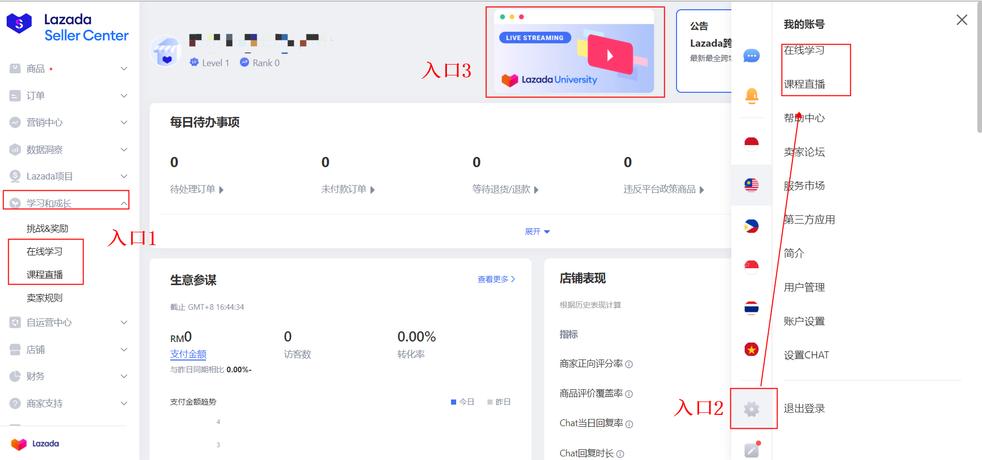The height and width of the screenshot is (460, 982).
Task: Open 课程直播 in the left sidebar
Action: pyautogui.click(x=45, y=274)
